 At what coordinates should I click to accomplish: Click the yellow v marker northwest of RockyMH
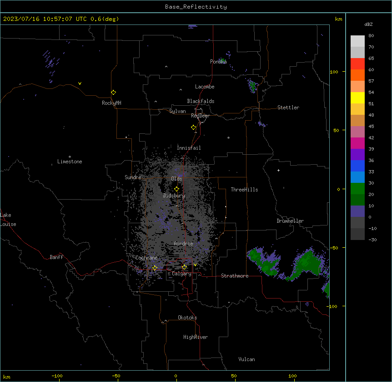point(80,83)
